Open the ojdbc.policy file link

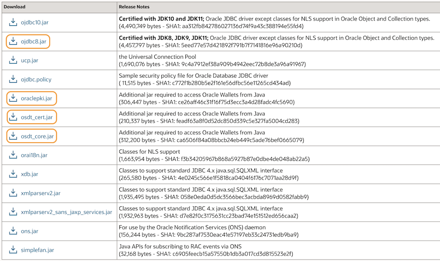(36, 79)
